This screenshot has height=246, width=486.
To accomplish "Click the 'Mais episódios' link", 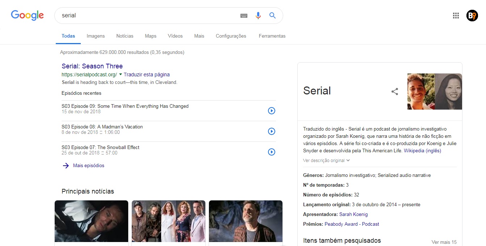I will click(x=89, y=166).
